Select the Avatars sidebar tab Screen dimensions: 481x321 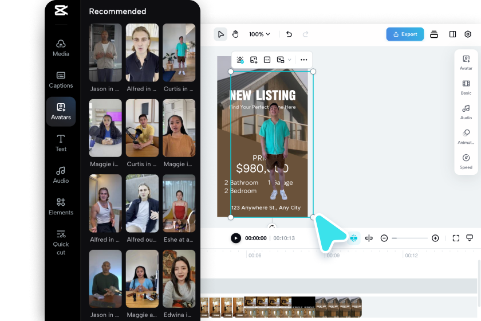[x=61, y=112]
